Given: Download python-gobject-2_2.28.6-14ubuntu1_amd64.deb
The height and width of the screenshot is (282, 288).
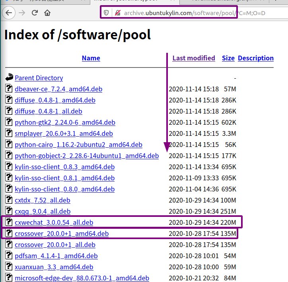Looking at the screenshot, I should (87, 156).
